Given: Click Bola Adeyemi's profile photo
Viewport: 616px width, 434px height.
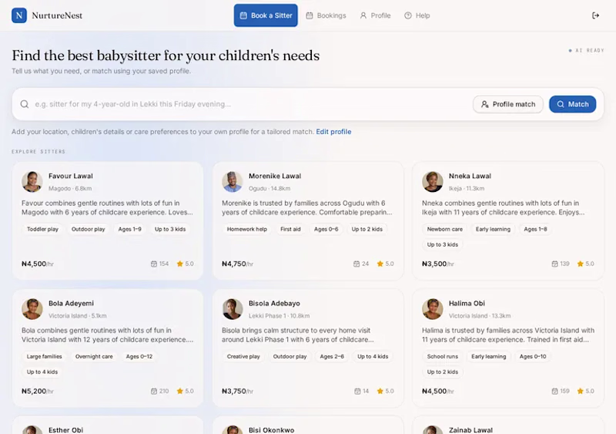Looking at the screenshot, I should (x=32, y=309).
